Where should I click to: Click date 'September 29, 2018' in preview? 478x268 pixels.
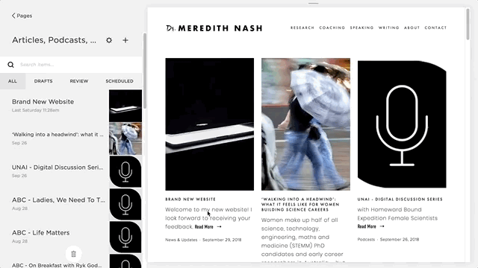point(222,240)
